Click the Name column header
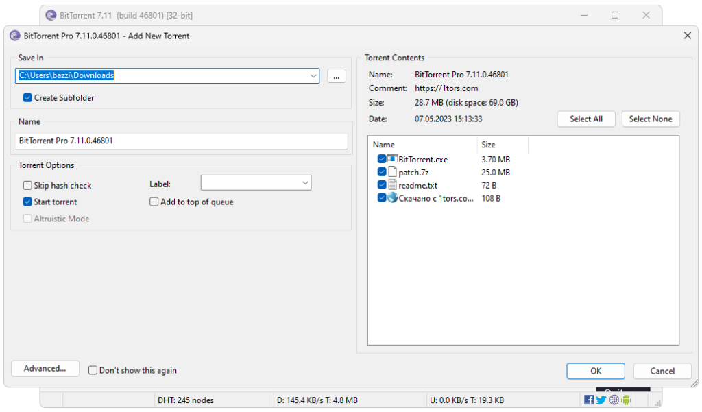The height and width of the screenshot is (412, 702). click(x=422, y=144)
